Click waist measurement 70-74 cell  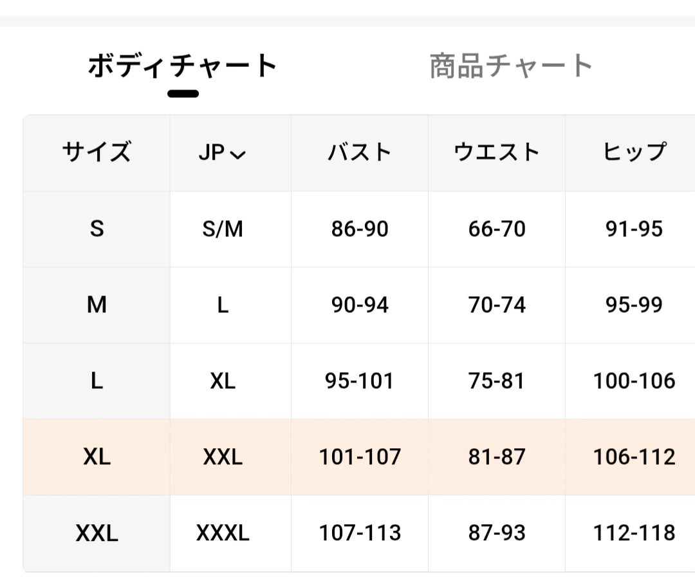[497, 305]
